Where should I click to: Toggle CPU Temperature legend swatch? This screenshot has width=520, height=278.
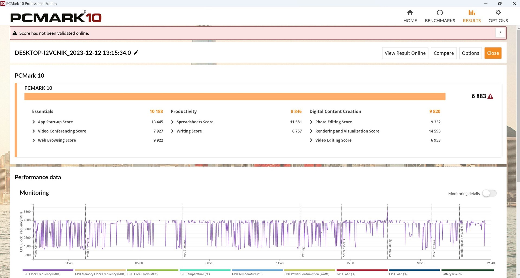click(x=205, y=270)
